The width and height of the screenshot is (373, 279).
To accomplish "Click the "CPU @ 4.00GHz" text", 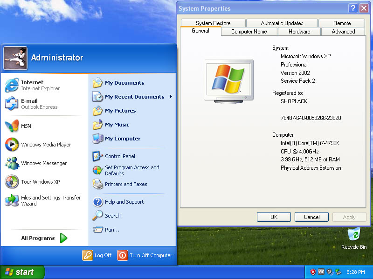I will (300, 152).
